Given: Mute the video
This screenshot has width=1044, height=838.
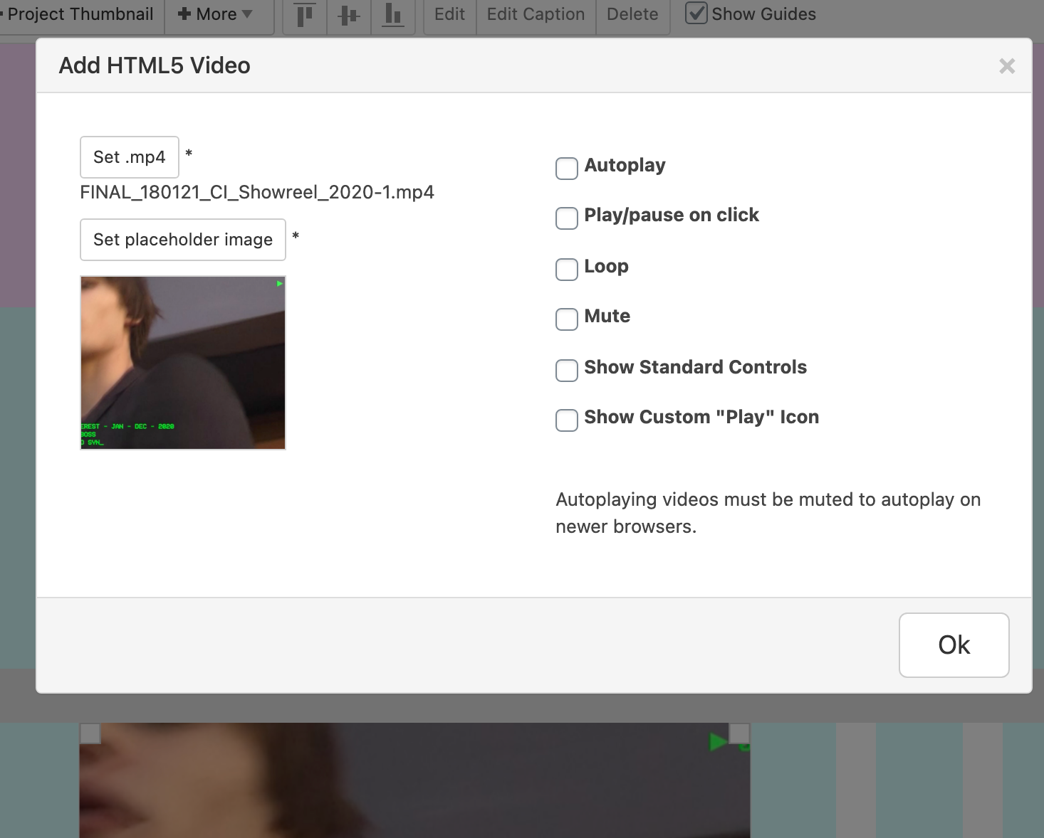Looking at the screenshot, I should pyautogui.click(x=566, y=319).
